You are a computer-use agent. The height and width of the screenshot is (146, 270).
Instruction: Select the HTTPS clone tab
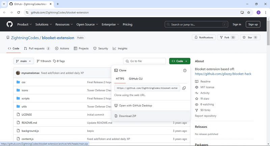(120, 79)
